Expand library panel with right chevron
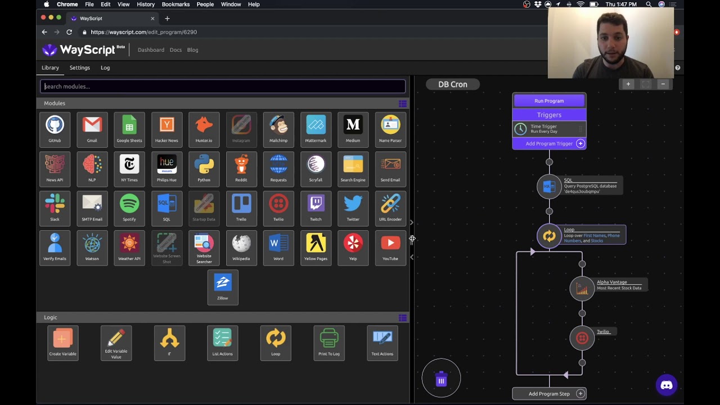 pos(412,223)
